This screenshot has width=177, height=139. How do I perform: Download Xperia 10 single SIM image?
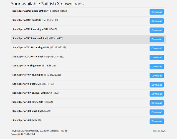click(x=156, y=66)
